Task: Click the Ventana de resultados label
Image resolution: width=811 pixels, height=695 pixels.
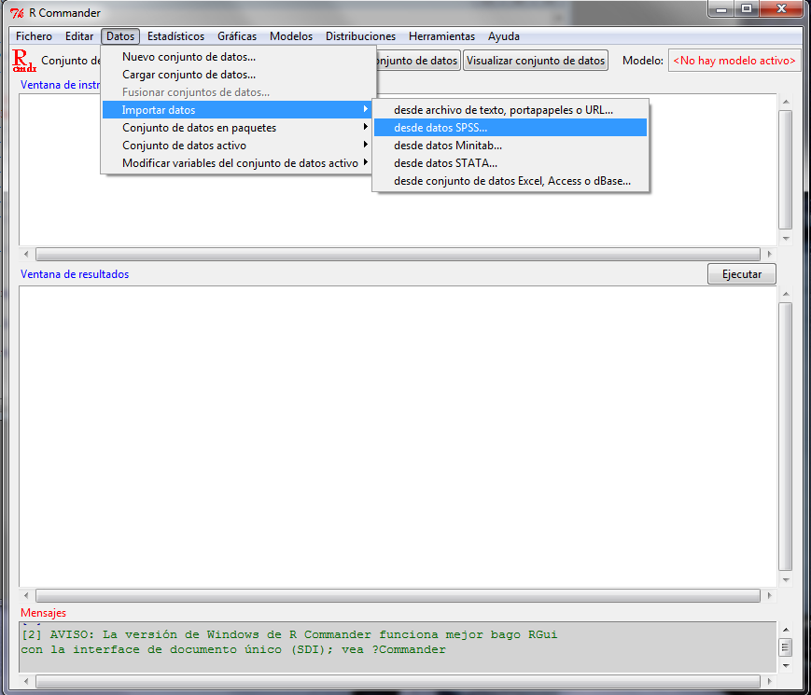Action: click(x=75, y=274)
